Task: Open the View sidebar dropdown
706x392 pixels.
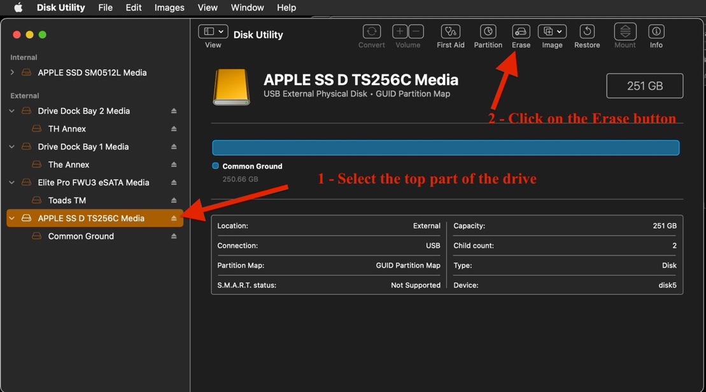Action: [x=213, y=32]
